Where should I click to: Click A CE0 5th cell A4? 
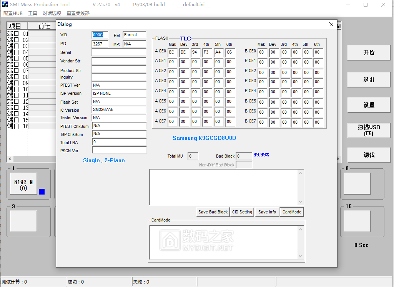click(x=219, y=52)
